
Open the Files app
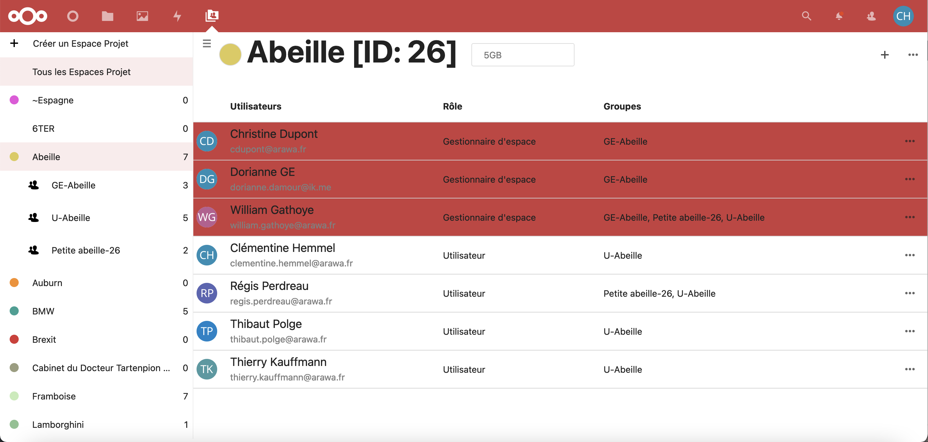tap(107, 16)
